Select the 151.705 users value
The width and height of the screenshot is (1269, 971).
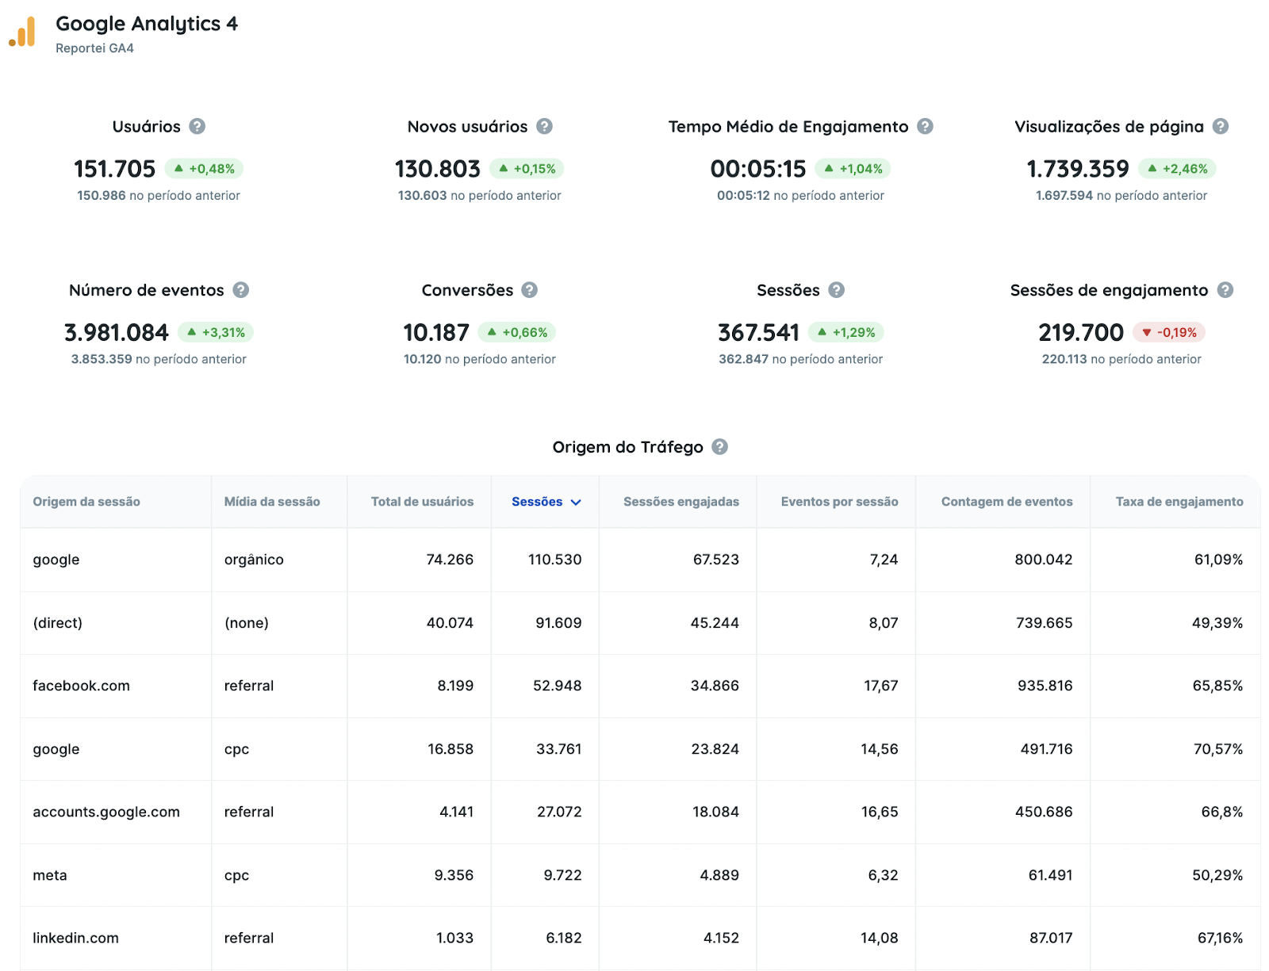pyautogui.click(x=115, y=169)
